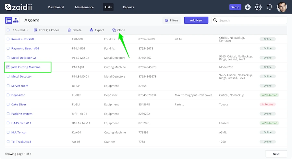Viewport: 292px width, 159px height.
Task: Check the Tel Track Act 8 checkbox
Action: coord(8,141)
